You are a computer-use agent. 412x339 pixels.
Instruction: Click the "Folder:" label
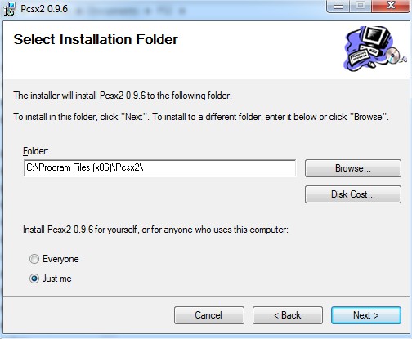tap(36, 151)
